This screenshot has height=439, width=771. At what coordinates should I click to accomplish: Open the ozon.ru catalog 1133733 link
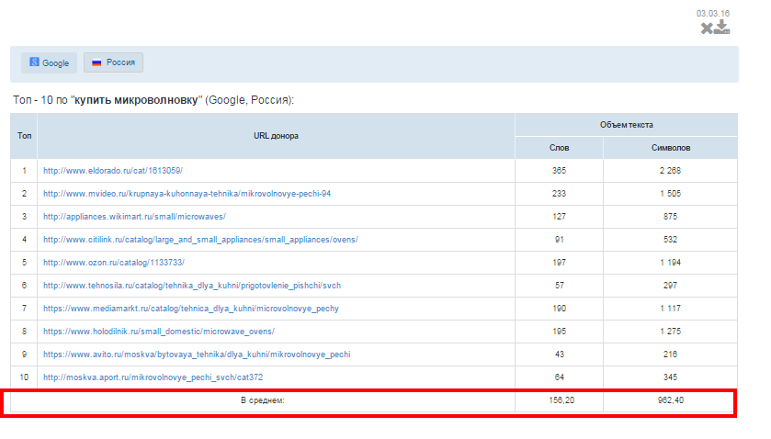[x=114, y=263]
